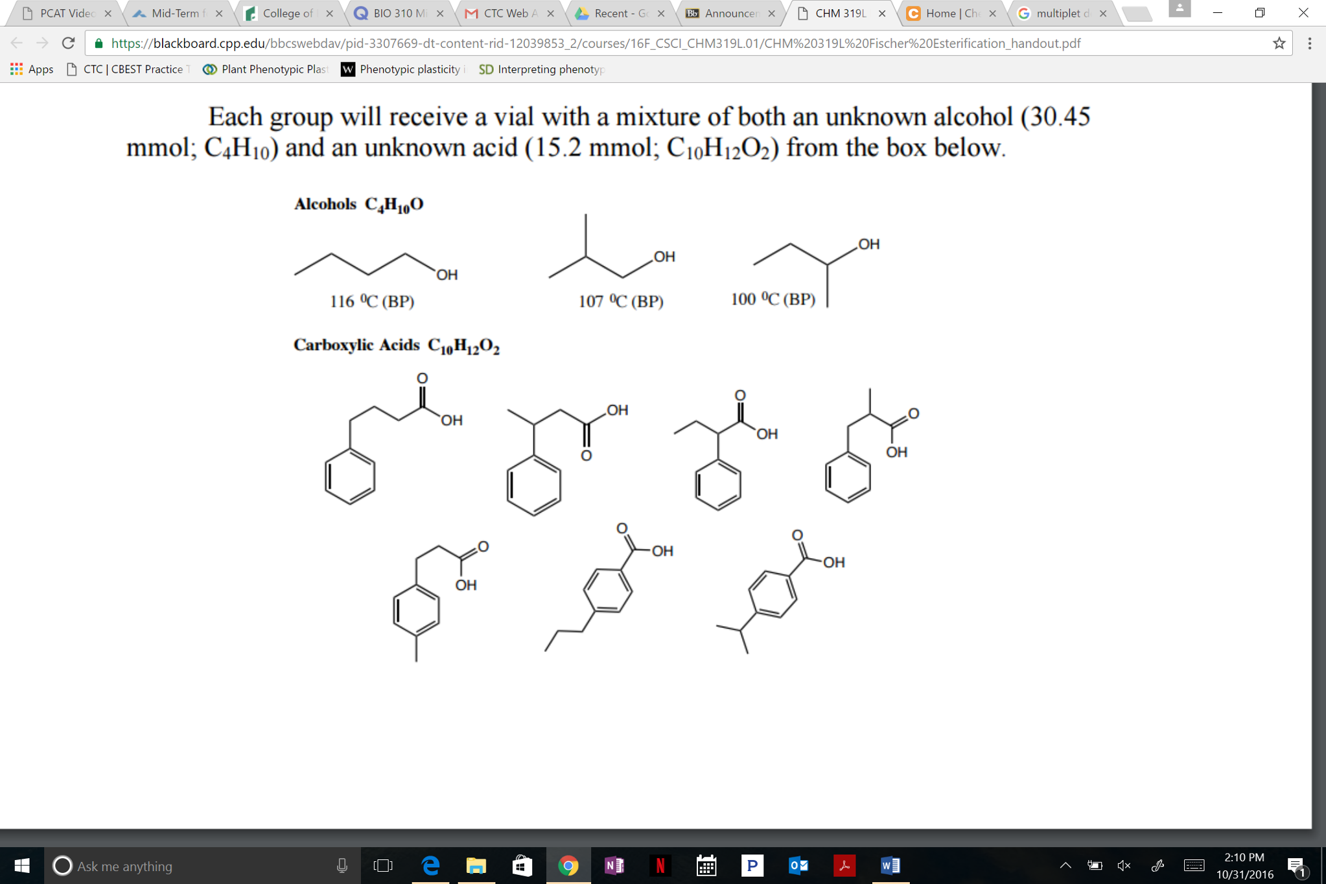Launch Microsoft Word from the taskbar
Viewport: 1326px width, 884px height.
pos(890,865)
